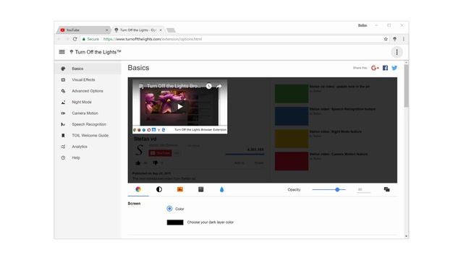Click the red video thumbnail
Viewport: 463px width, 260px height.
292,161
